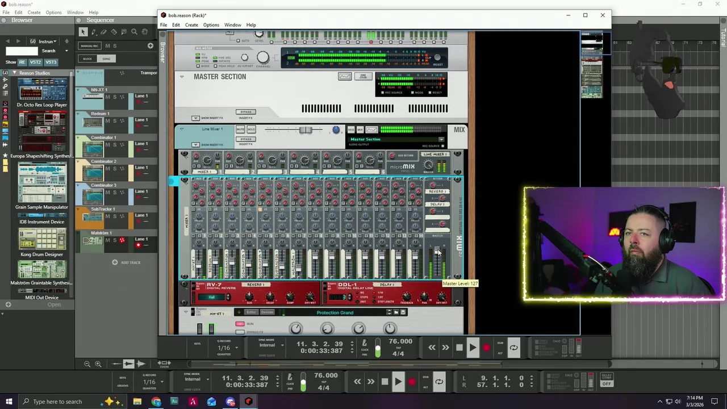
Task: Zoom out horizontally in the Sequencer
Action: [87, 364]
